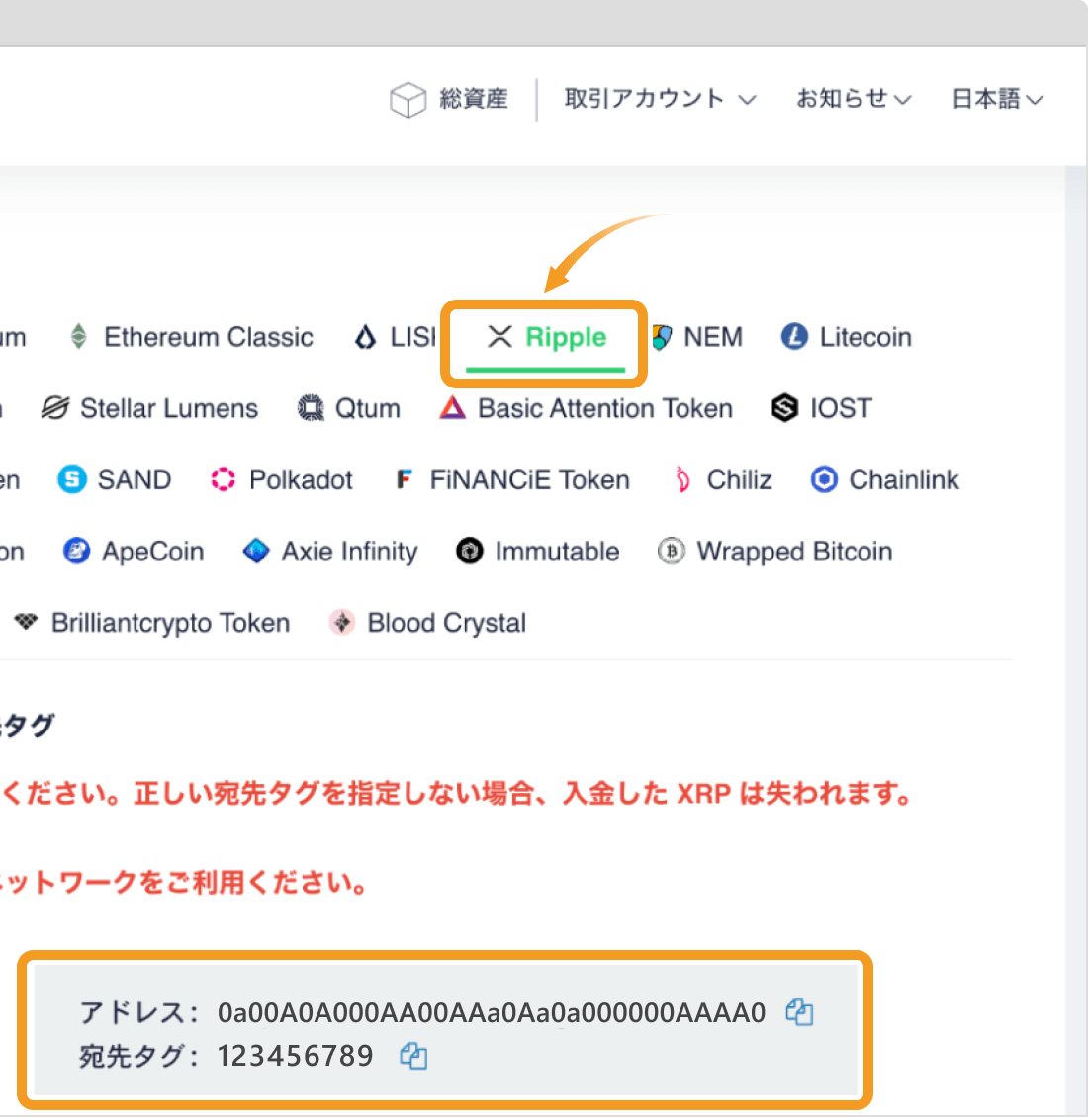The width and height of the screenshot is (1088, 1117).
Task: Click the ApeCoin logo icon
Action: 76,551
